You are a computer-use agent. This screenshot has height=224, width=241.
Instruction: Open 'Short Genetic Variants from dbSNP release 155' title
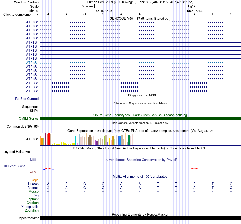140,123
